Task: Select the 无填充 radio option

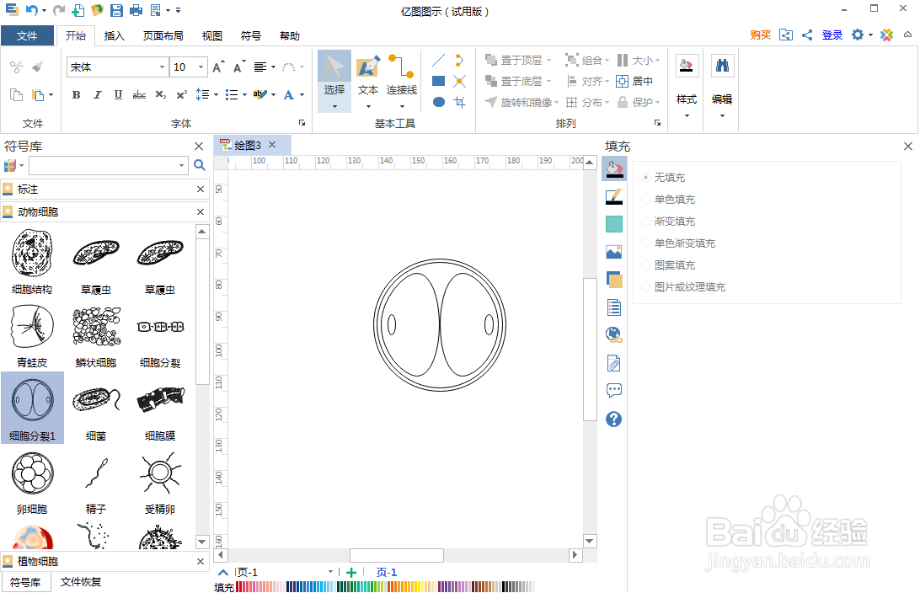Action: [x=645, y=177]
